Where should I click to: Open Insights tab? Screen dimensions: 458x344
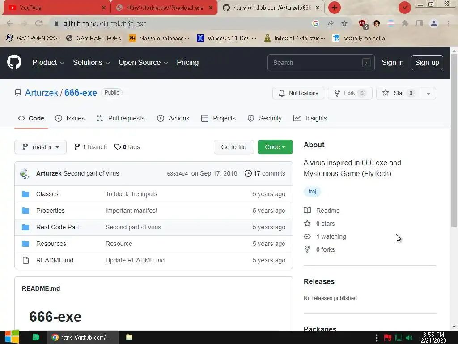point(310,118)
